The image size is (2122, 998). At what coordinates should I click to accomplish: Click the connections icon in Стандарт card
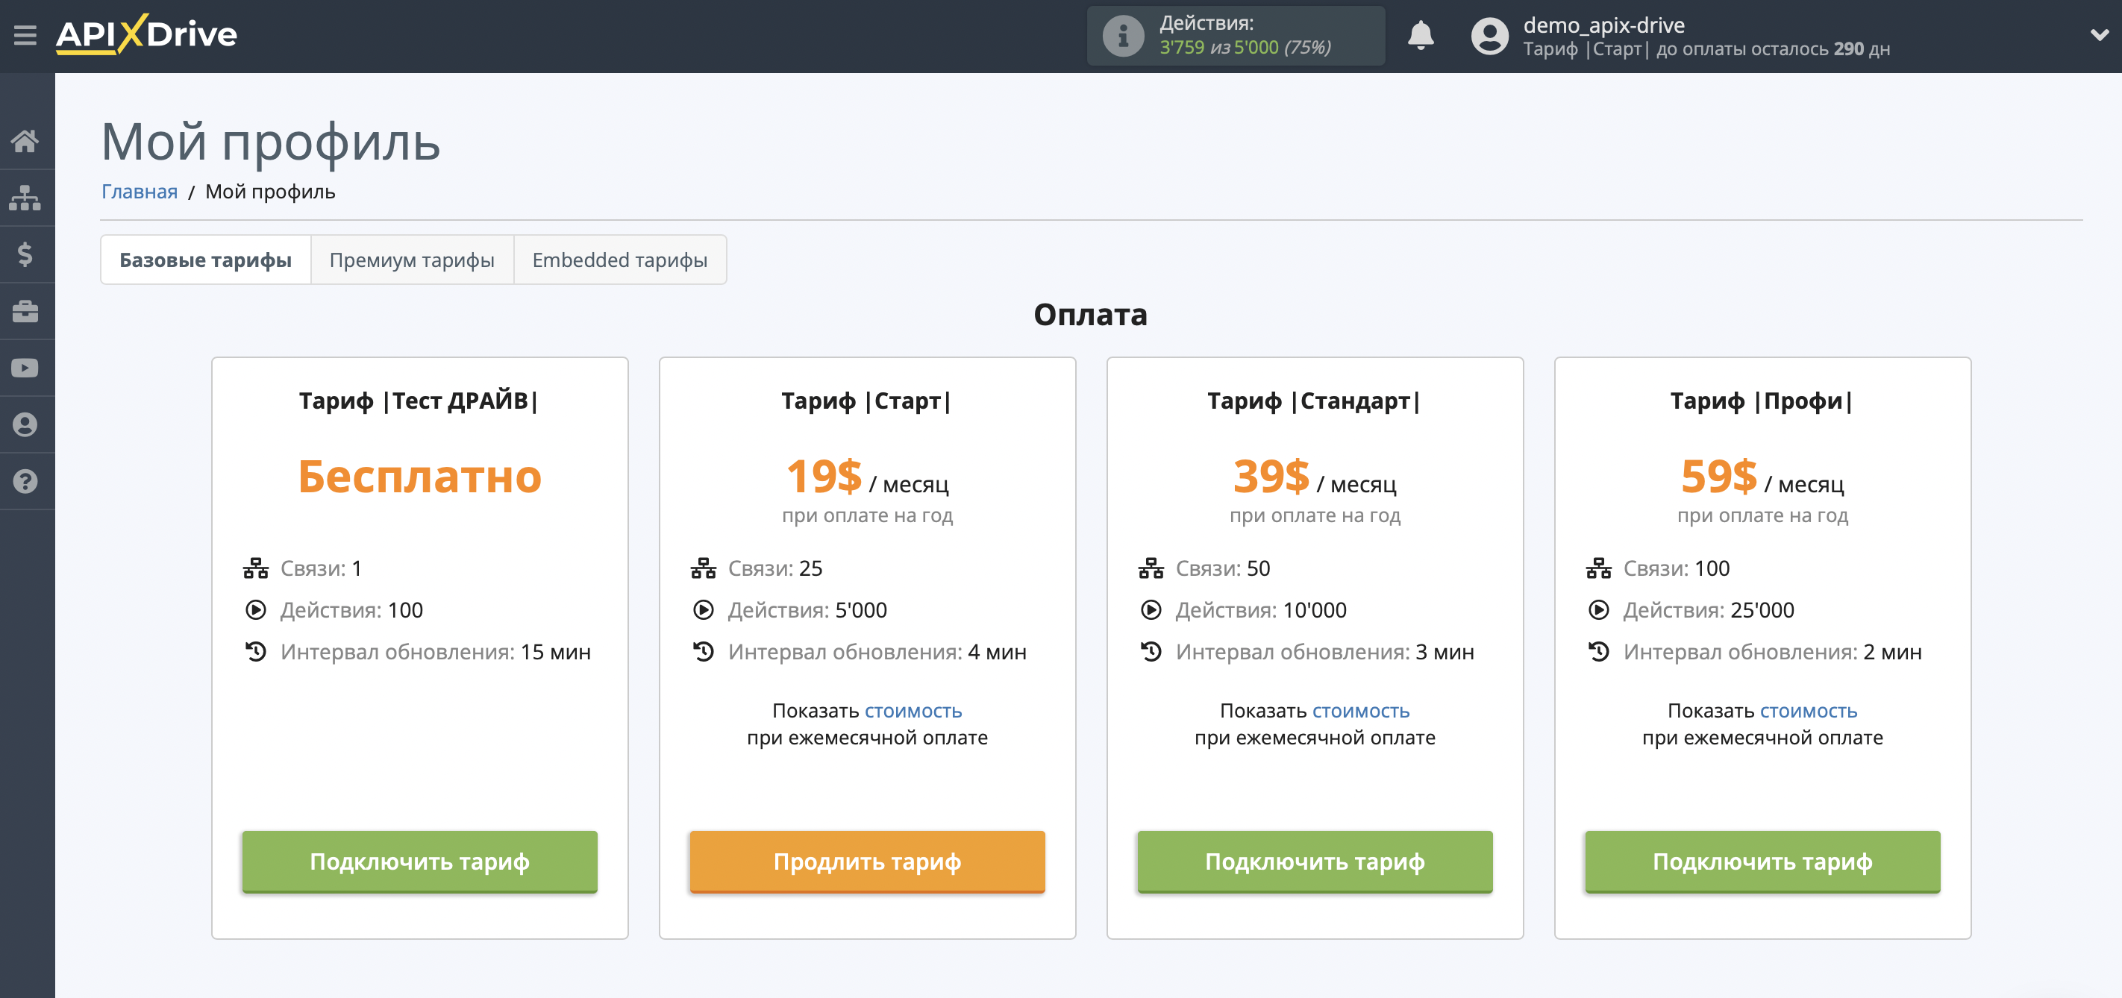pos(1151,568)
